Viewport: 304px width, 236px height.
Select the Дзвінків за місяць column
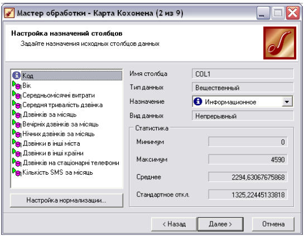point(50,114)
